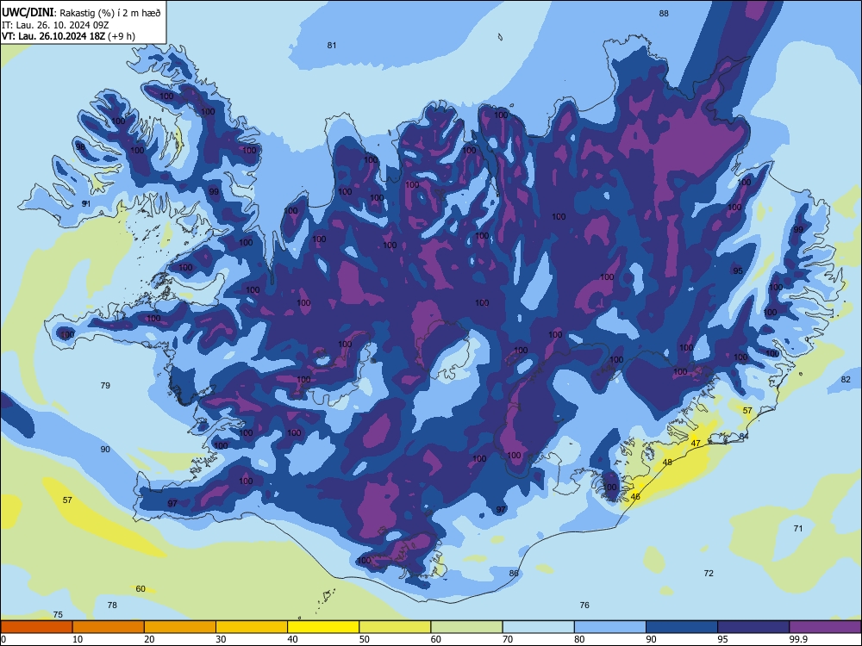This screenshot has height=646, width=862.
Task: Click the dark indigo 95–99.9 legend swatch
Action: 753,627
